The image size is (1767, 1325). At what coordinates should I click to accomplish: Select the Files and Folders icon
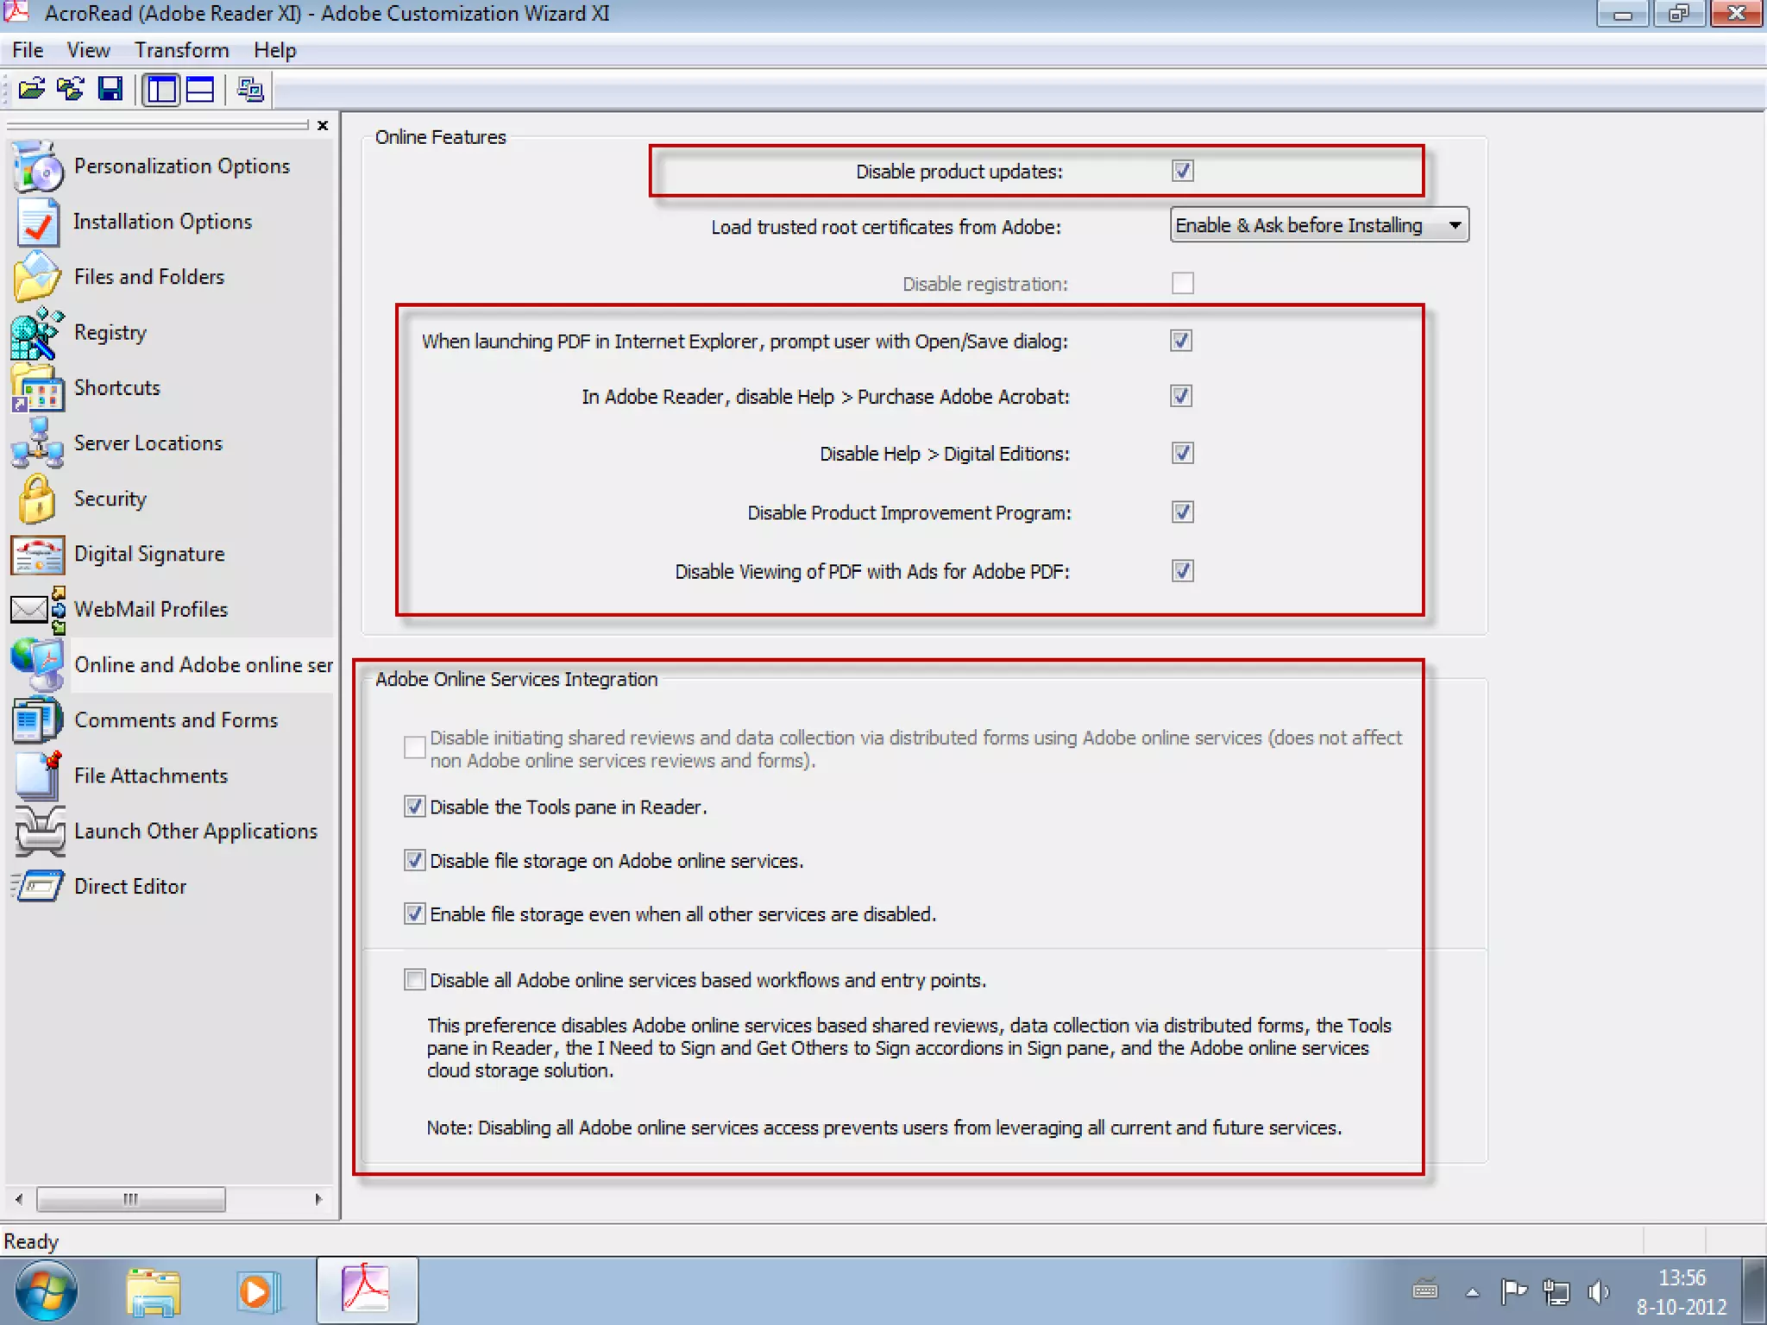click(38, 277)
